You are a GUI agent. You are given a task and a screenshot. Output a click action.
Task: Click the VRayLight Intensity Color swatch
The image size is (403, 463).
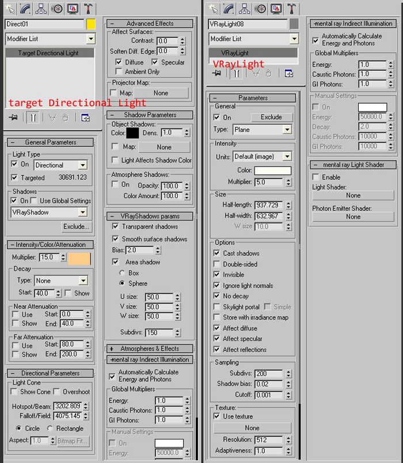[273, 170]
